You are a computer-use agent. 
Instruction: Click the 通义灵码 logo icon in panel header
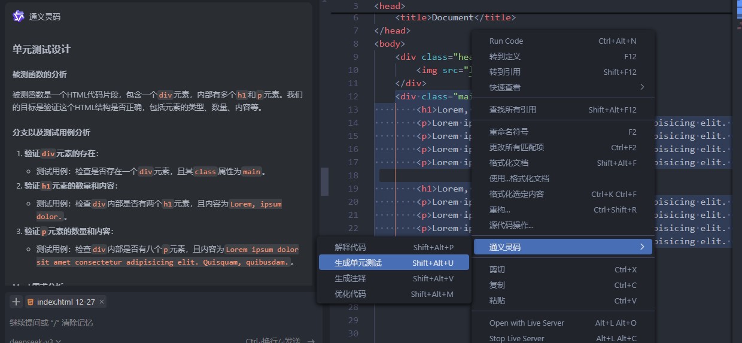(x=19, y=17)
